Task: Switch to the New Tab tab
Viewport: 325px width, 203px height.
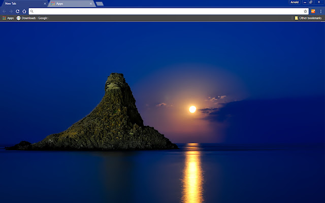Action: (24, 4)
